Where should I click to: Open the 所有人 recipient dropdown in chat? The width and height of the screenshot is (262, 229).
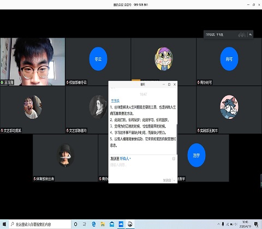125,159
